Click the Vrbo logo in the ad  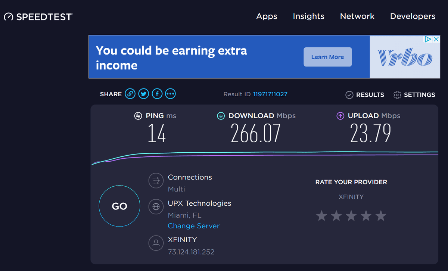pos(405,57)
